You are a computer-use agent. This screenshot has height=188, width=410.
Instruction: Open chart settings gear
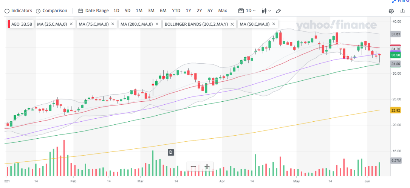coord(391,11)
